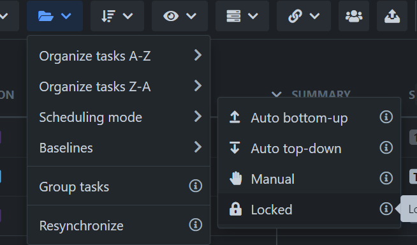417x245 pixels.
Task: Open Baselines submenu
Action: click(119, 147)
